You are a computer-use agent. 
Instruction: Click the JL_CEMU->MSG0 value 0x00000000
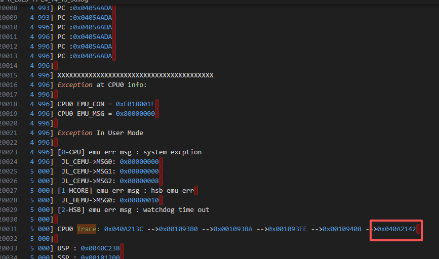[139, 162]
